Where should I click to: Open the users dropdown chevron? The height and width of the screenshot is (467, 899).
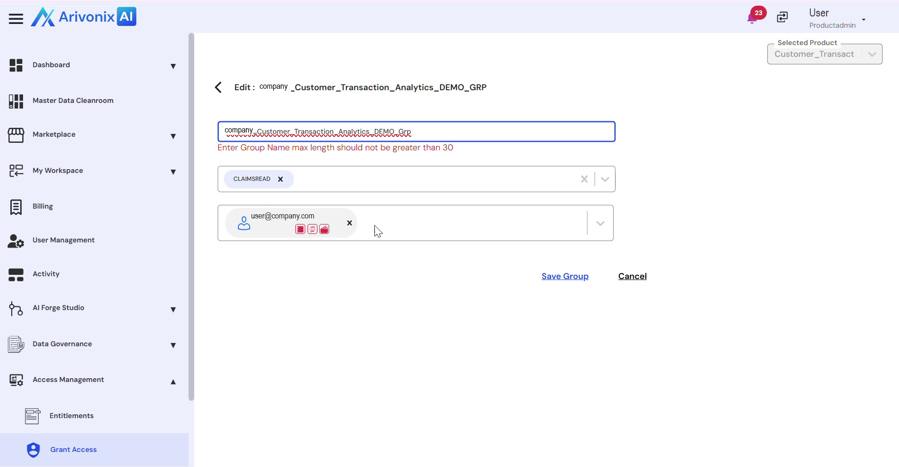[x=600, y=223]
